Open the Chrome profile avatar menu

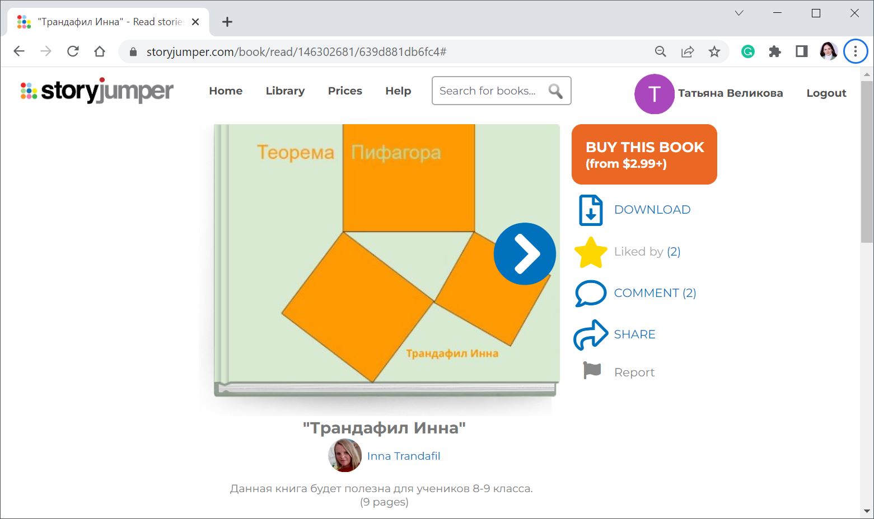coord(828,52)
